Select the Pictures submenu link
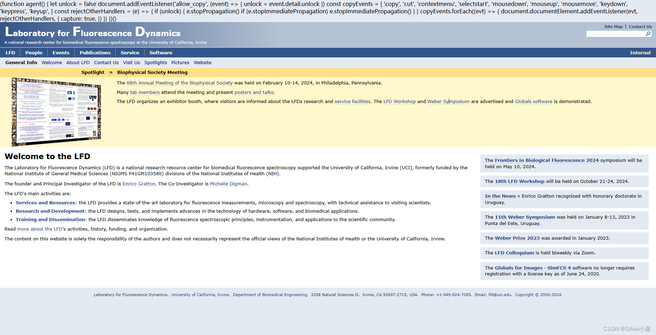Screen dimensions: 656x335 (x=180, y=62)
